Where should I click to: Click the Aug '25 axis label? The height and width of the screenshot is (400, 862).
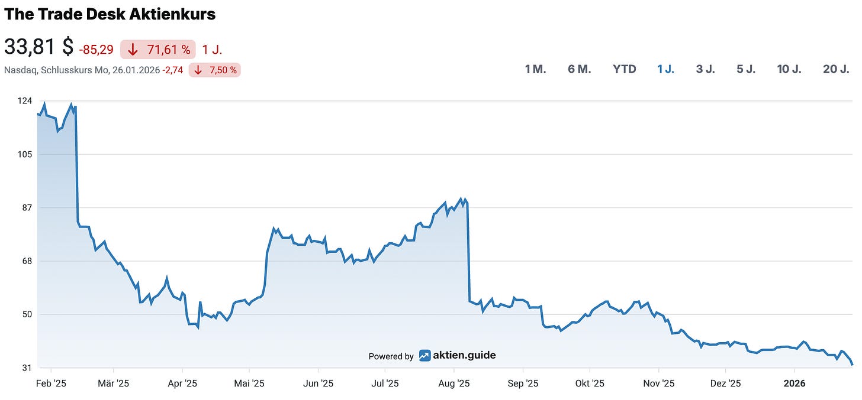click(x=454, y=383)
